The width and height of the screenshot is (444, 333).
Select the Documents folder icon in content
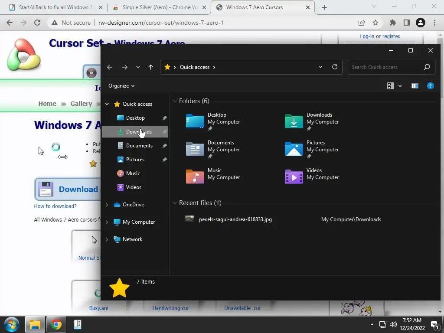point(195,149)
